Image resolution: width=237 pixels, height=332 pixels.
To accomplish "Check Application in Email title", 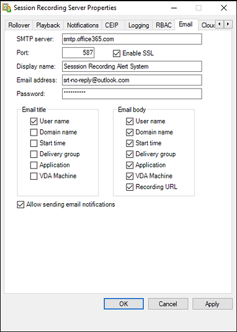I will [x=34, y=165].
